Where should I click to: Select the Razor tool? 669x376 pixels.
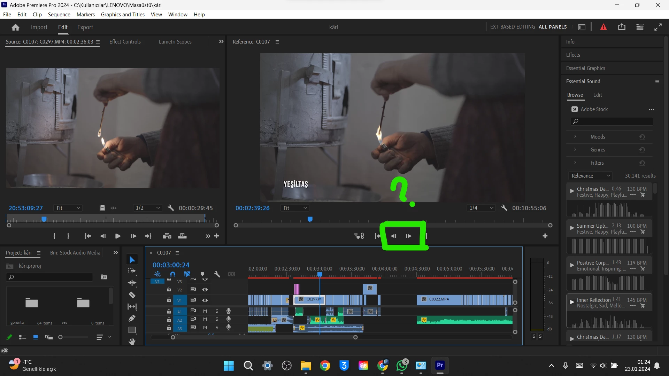[x=132, y=295]
